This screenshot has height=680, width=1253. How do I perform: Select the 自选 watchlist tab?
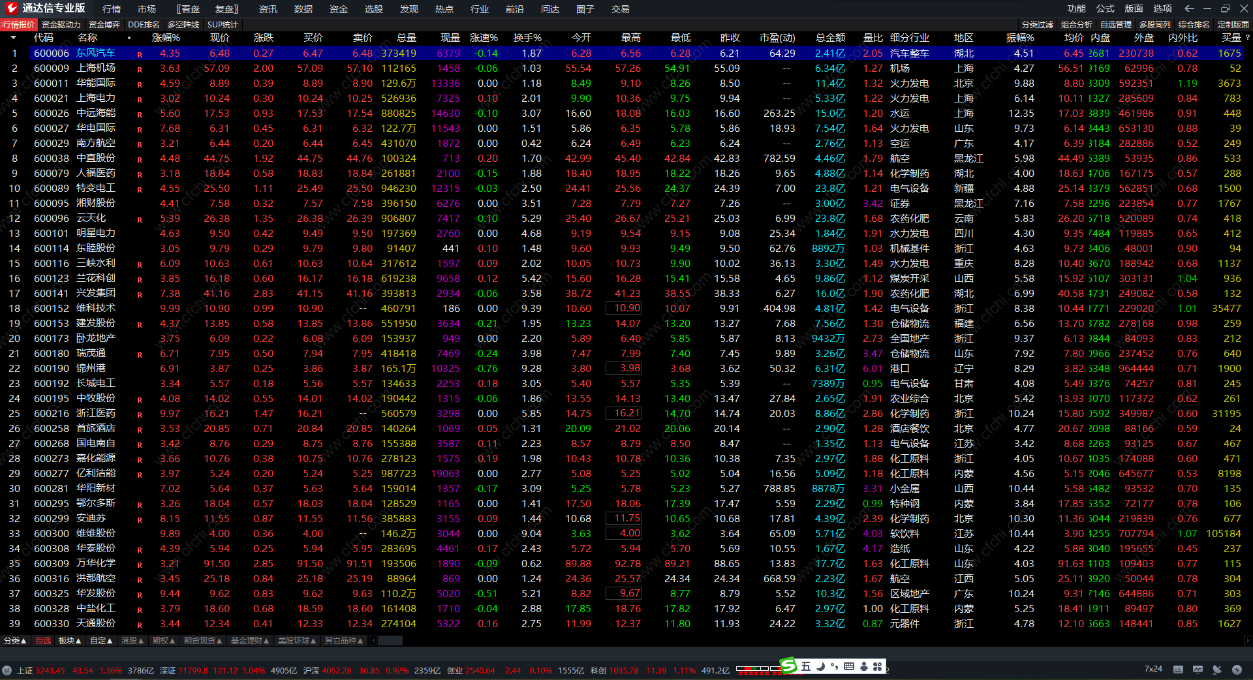(43, 641)
